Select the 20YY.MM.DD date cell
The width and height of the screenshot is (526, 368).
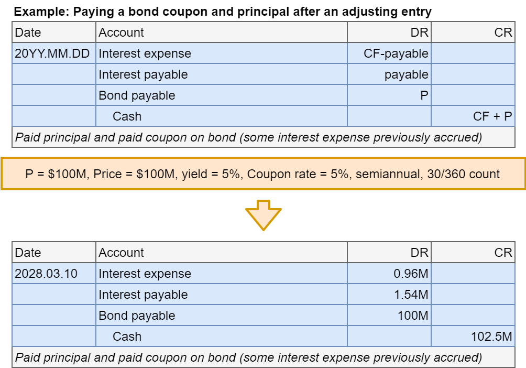tap(52, 53)
